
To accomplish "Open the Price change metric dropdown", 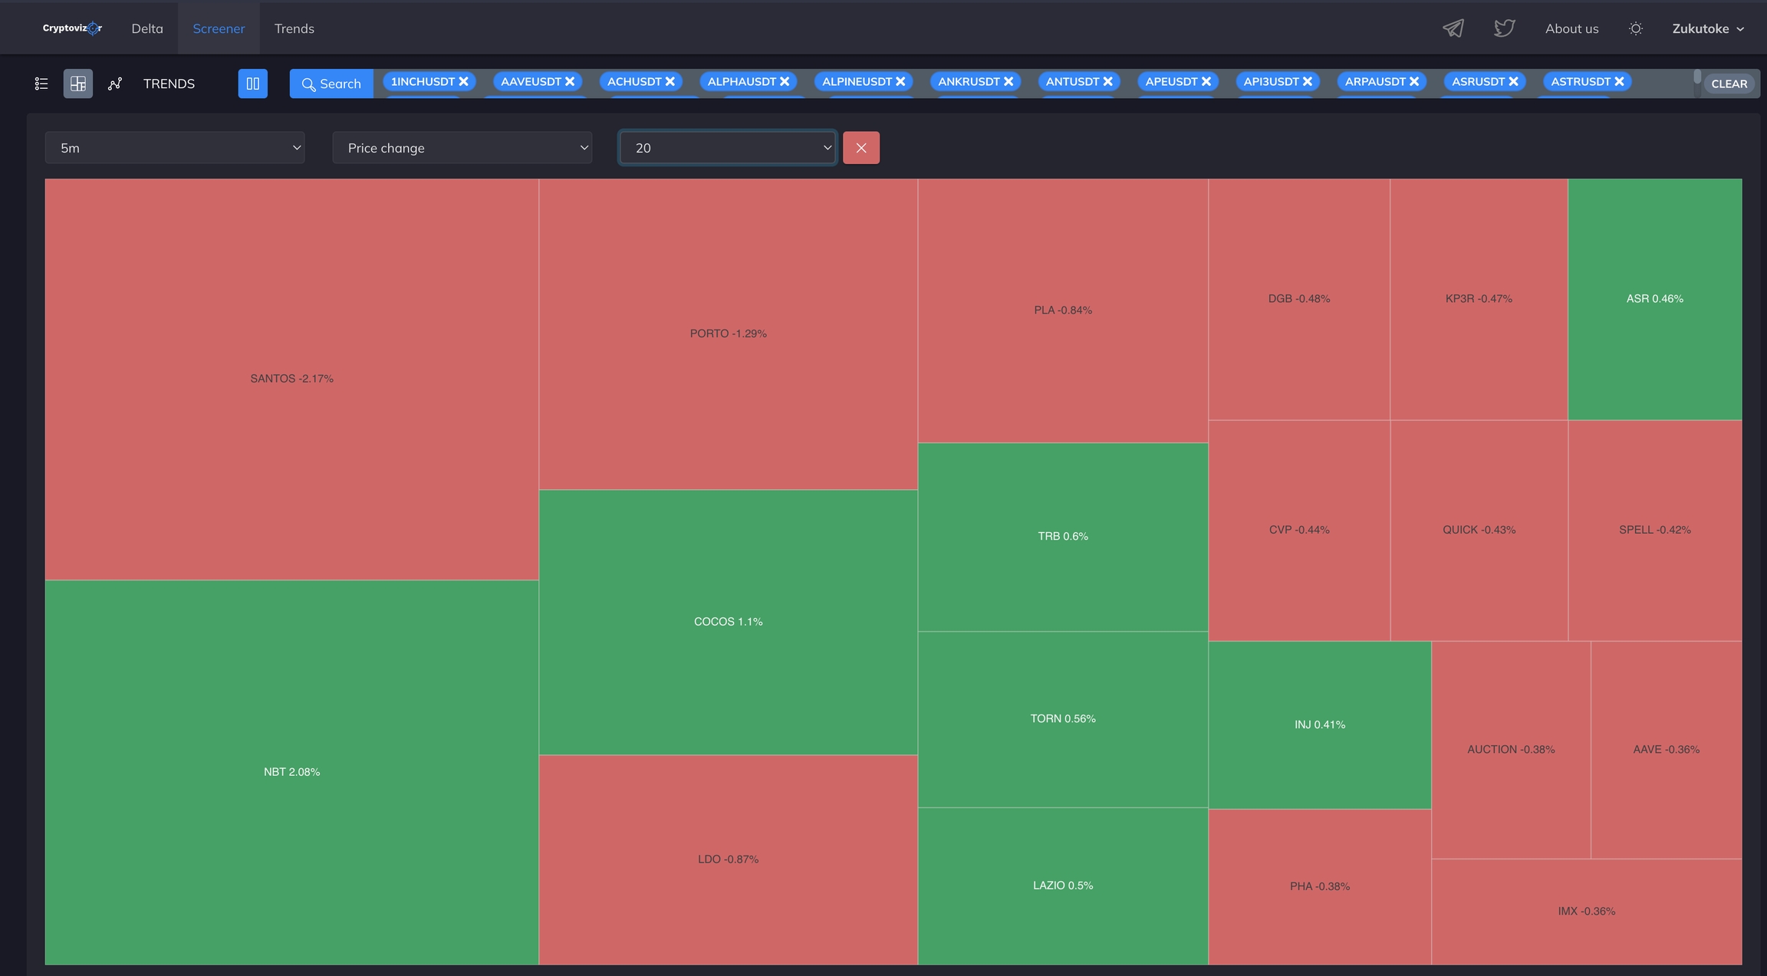I will [462, 148].
